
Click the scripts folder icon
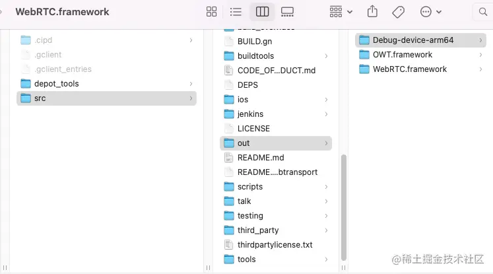[x=229, y=187]
